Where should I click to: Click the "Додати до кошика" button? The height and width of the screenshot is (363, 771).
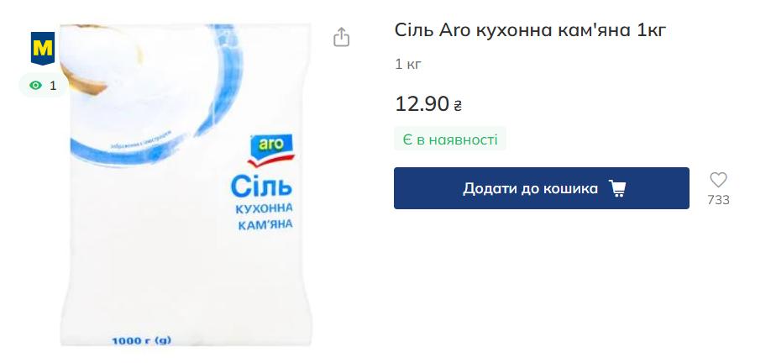[x=542, y=188]
